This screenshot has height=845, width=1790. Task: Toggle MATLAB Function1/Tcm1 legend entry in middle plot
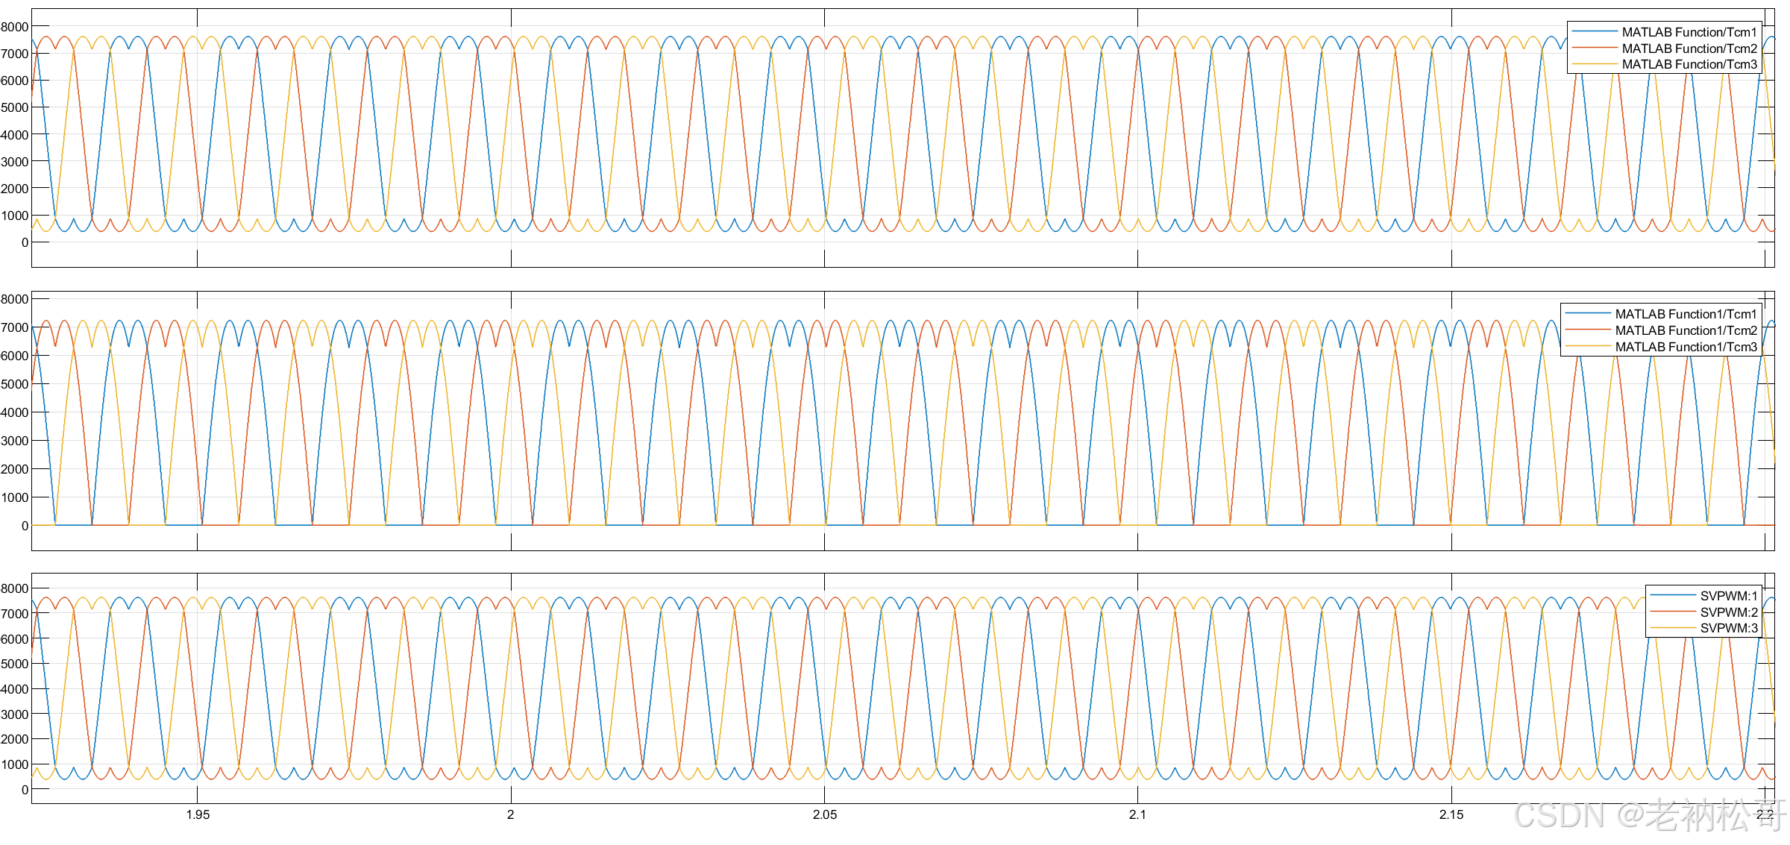(x=1685, y=314)
